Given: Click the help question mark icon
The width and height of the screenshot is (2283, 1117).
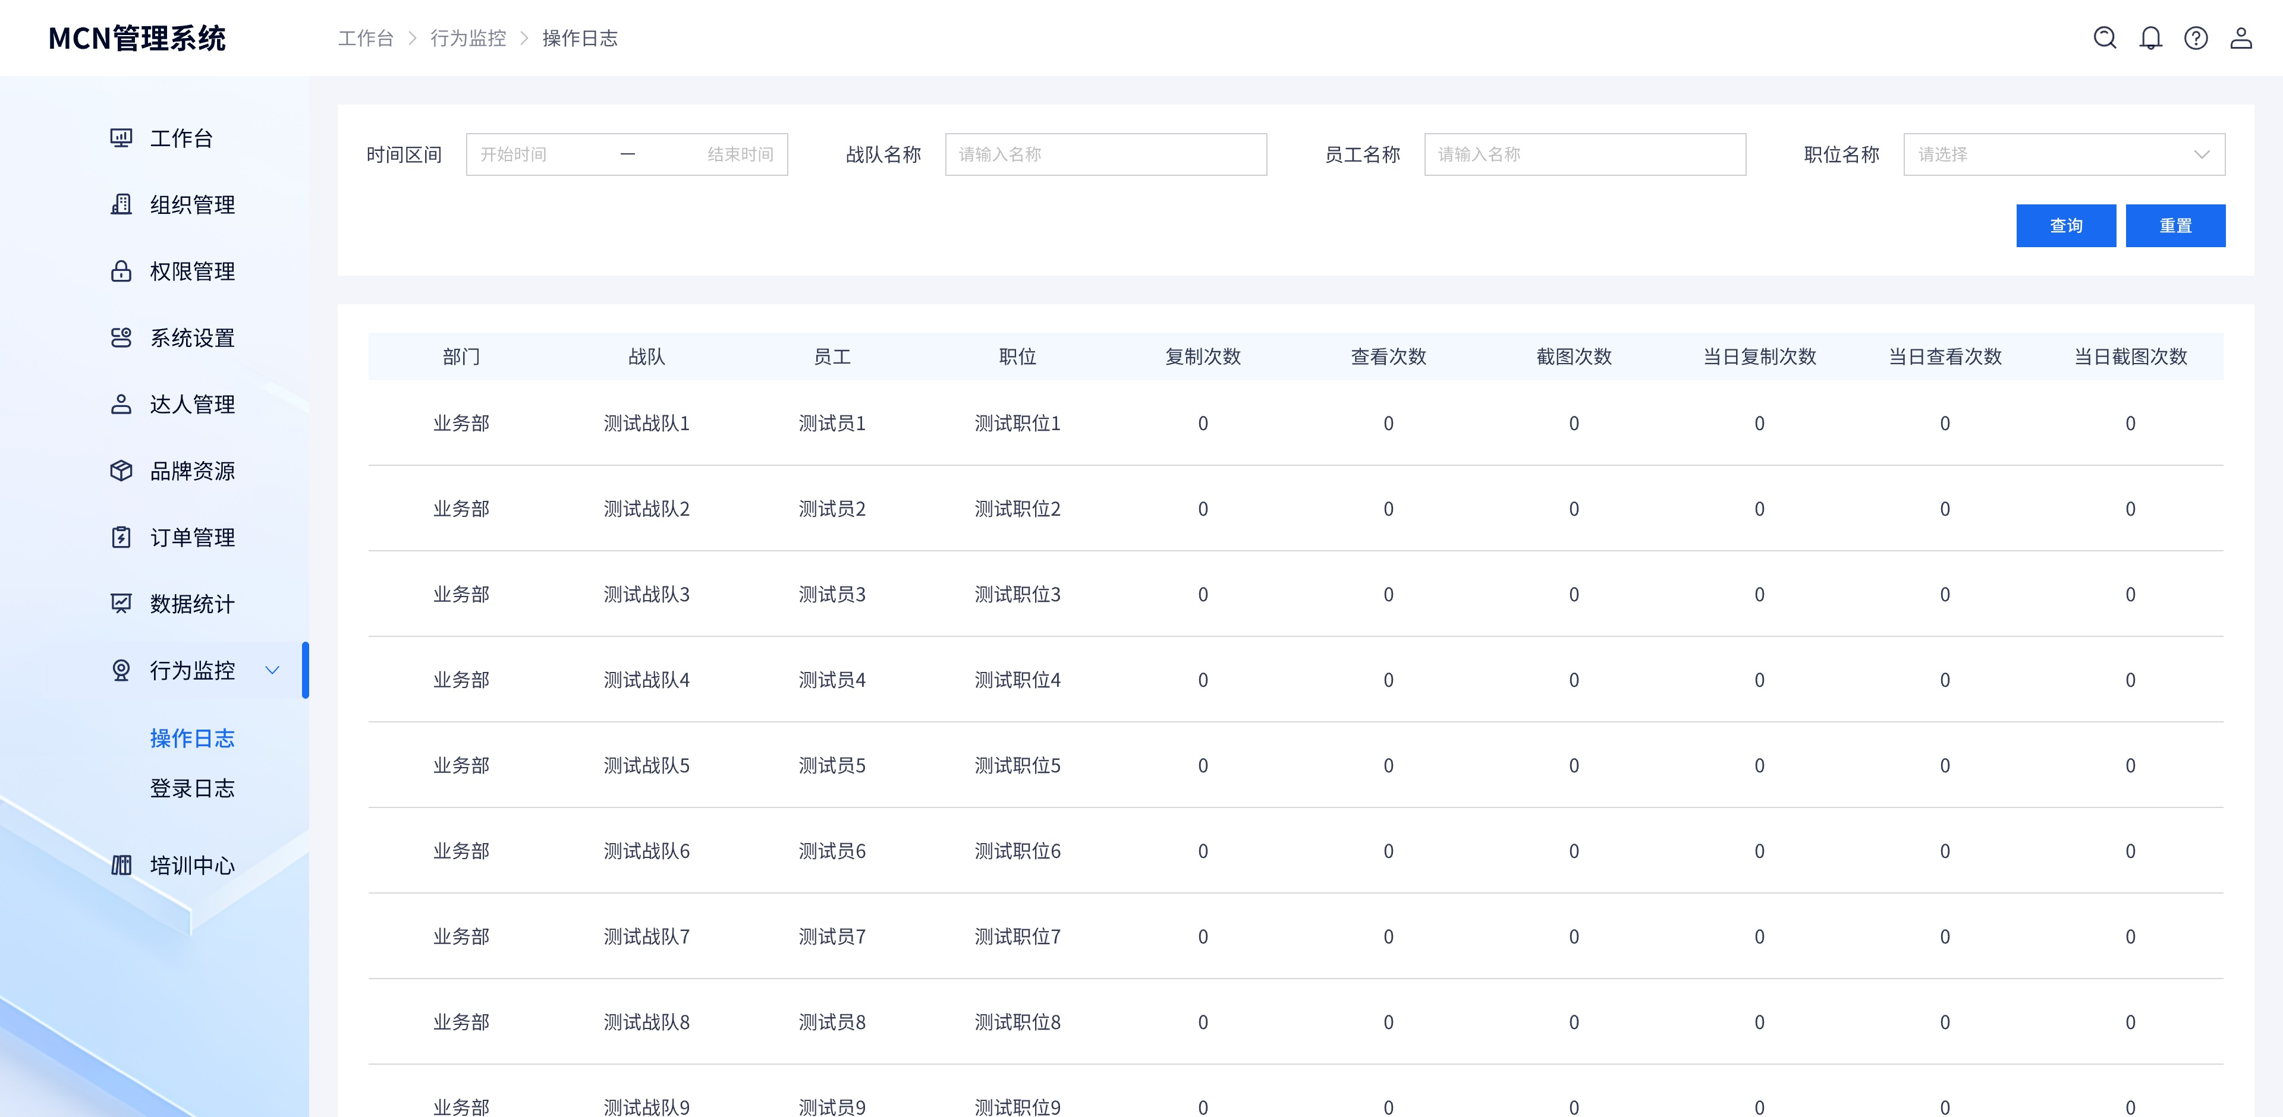Looking at the screenshot, I should 2195,38.
